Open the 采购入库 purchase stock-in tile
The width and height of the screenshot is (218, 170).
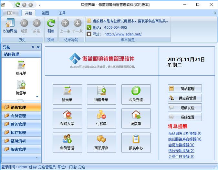coord(67,118)
